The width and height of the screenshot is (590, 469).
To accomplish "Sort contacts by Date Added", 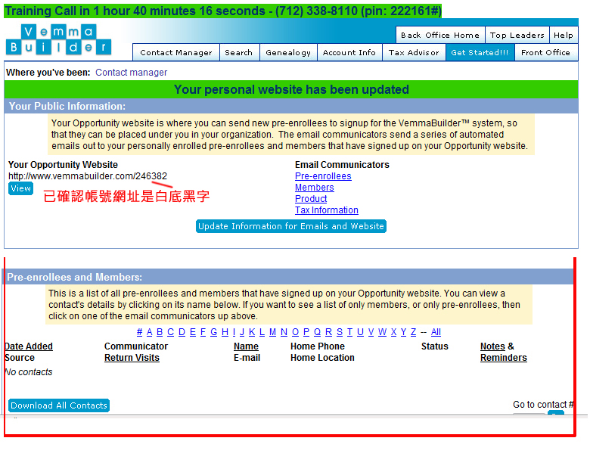I will [x=29, y=346].
